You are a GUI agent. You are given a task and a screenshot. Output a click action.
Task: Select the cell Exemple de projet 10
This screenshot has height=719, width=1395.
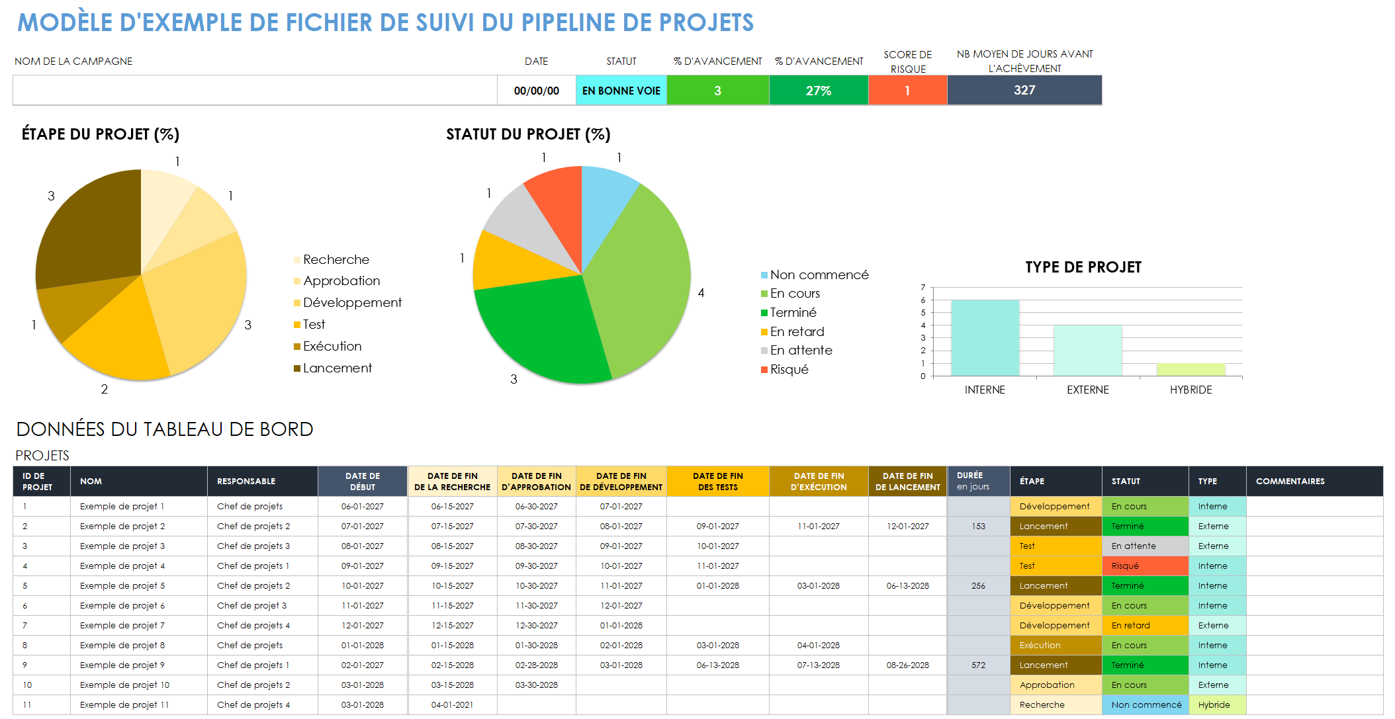click(x=139, y=685)
